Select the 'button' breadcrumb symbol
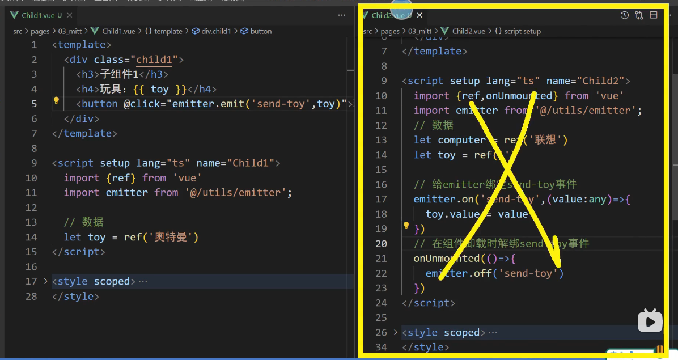678x360 pixels. point(261,31)
